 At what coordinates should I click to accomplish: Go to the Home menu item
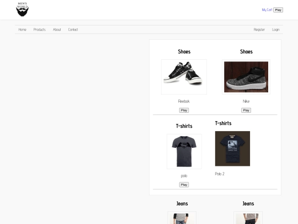(x=22, y=29)
